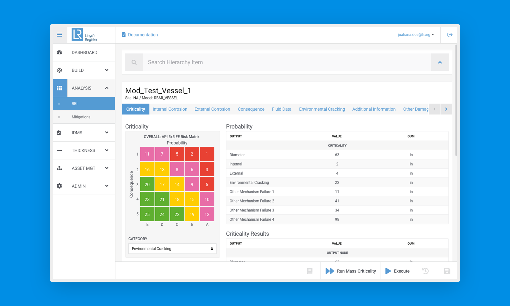The image size is (510, 306).
Task: Click the Search Hierarchy Item field
Action: pyautogui.click(x=287, y=62)
